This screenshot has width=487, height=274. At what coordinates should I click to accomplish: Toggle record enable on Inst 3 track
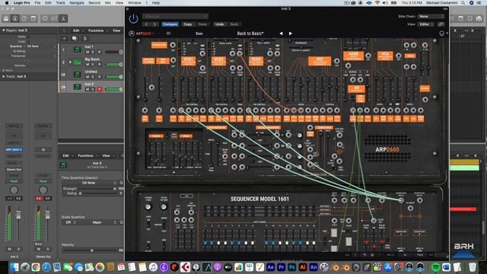coord(100,89)
